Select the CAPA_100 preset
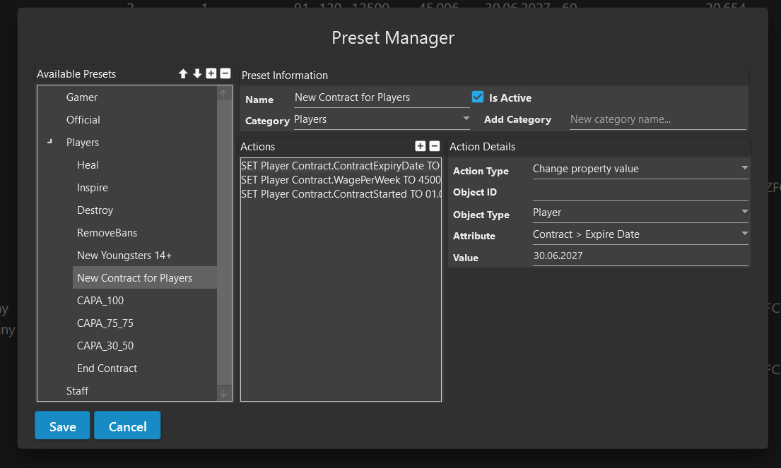Screen dimensions: 781x468 (100, 301)
